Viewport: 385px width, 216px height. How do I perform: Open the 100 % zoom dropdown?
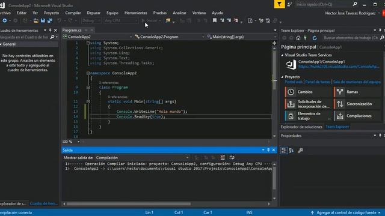(x=71, y=142)
